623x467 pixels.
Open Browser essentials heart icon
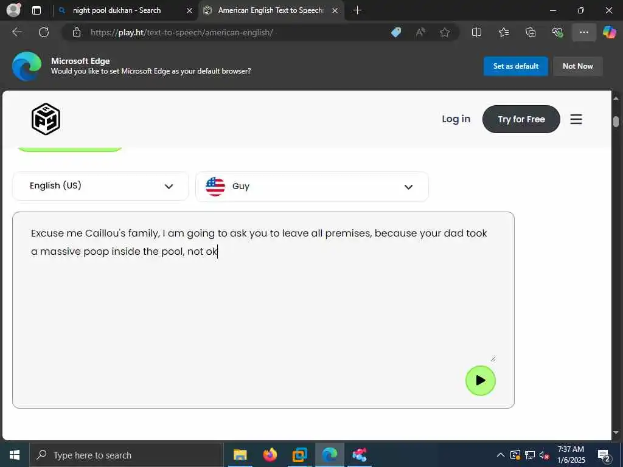(557, 32)
